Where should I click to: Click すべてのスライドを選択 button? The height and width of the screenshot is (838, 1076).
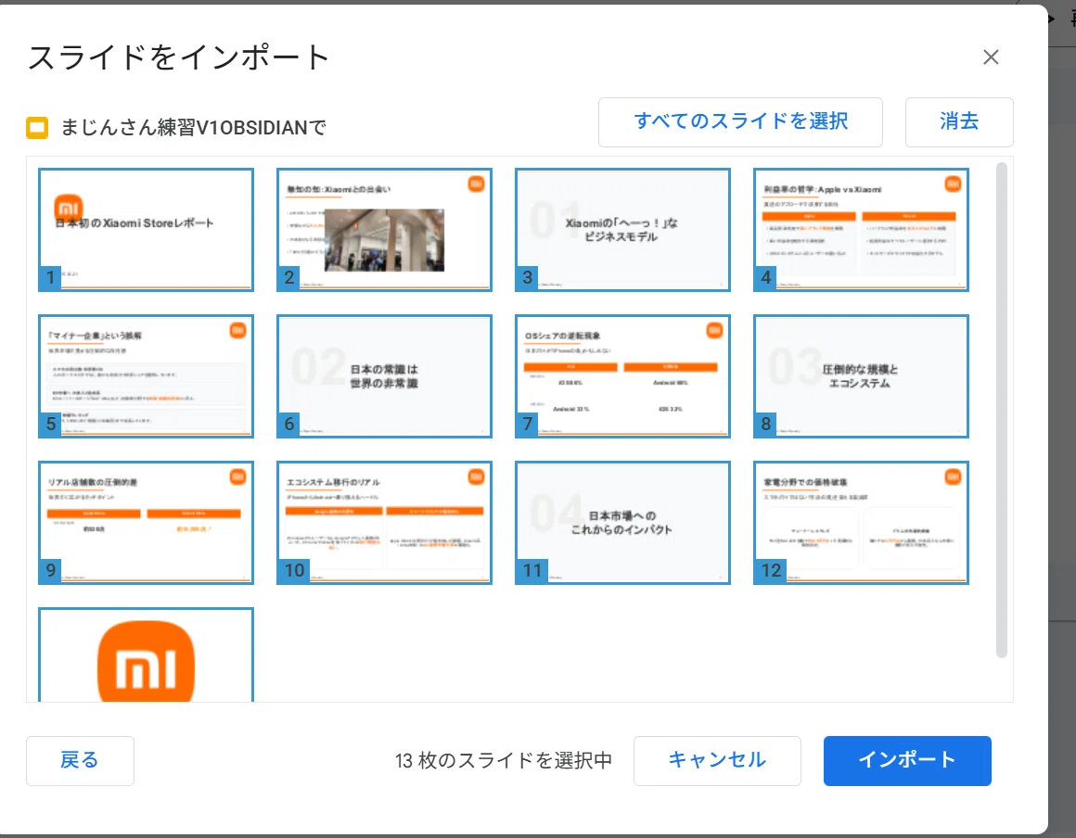[x=740, y=122]
